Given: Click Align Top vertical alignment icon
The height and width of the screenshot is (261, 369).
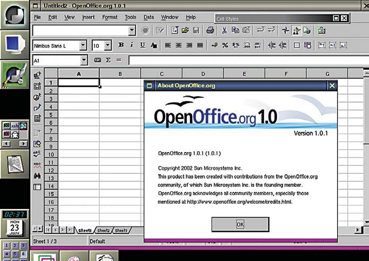Looking at the screenshot, I should pos(321,45).
